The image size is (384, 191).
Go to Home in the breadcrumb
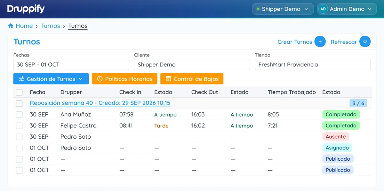[x=24, y=26]
